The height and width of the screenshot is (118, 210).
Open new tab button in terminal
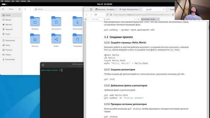(43, 65)
